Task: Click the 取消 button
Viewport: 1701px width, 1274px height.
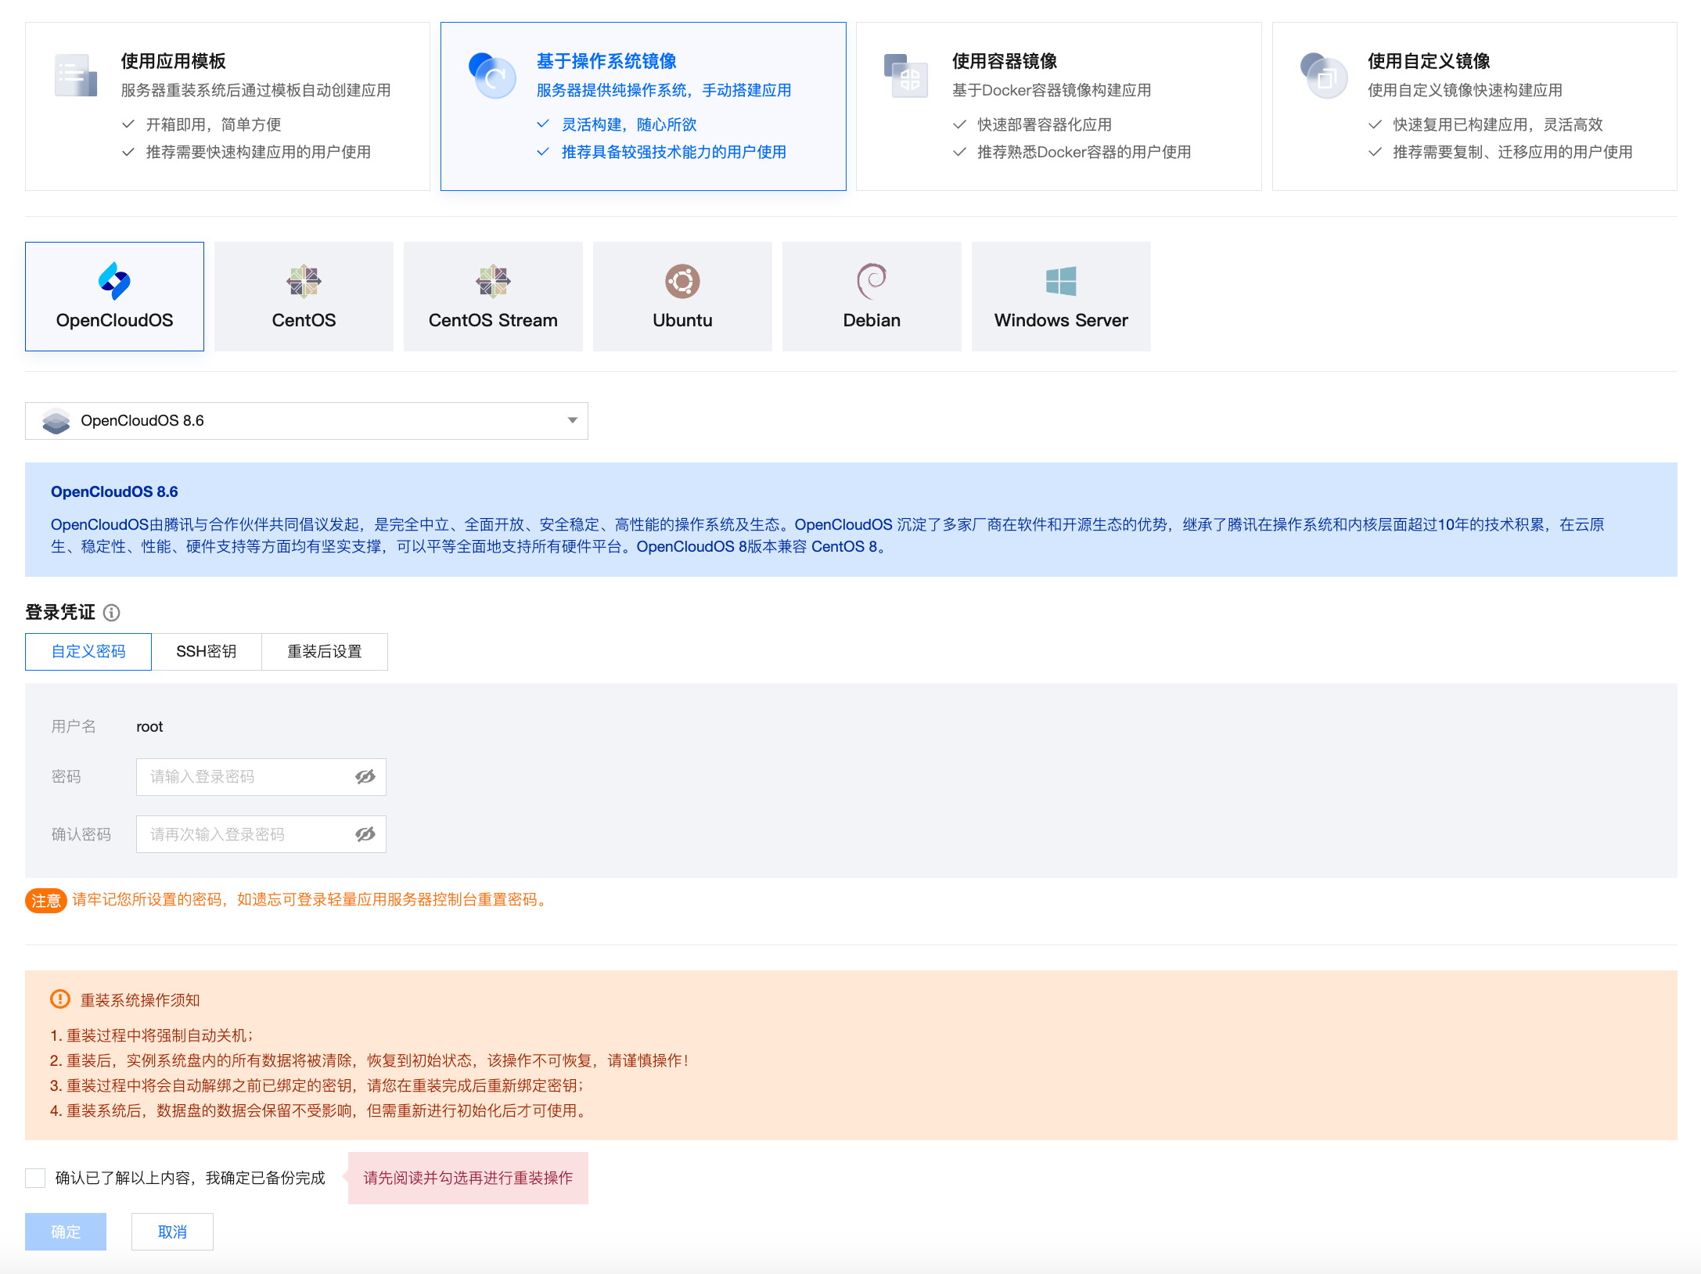Action: tap(172, 1232)
